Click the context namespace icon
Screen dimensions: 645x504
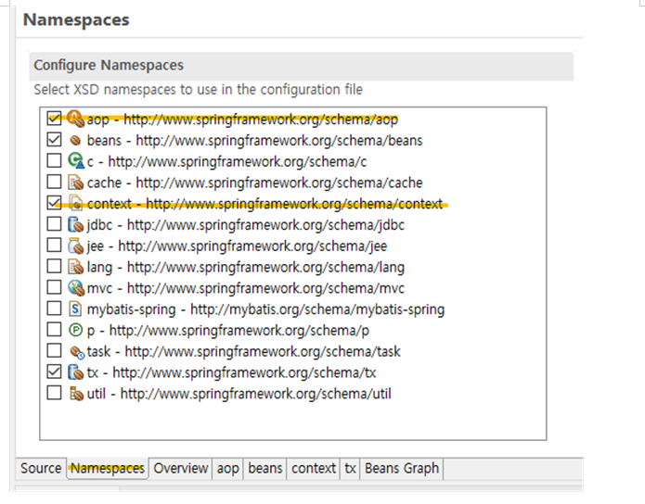pyautogui.click(x=76, y=203)
